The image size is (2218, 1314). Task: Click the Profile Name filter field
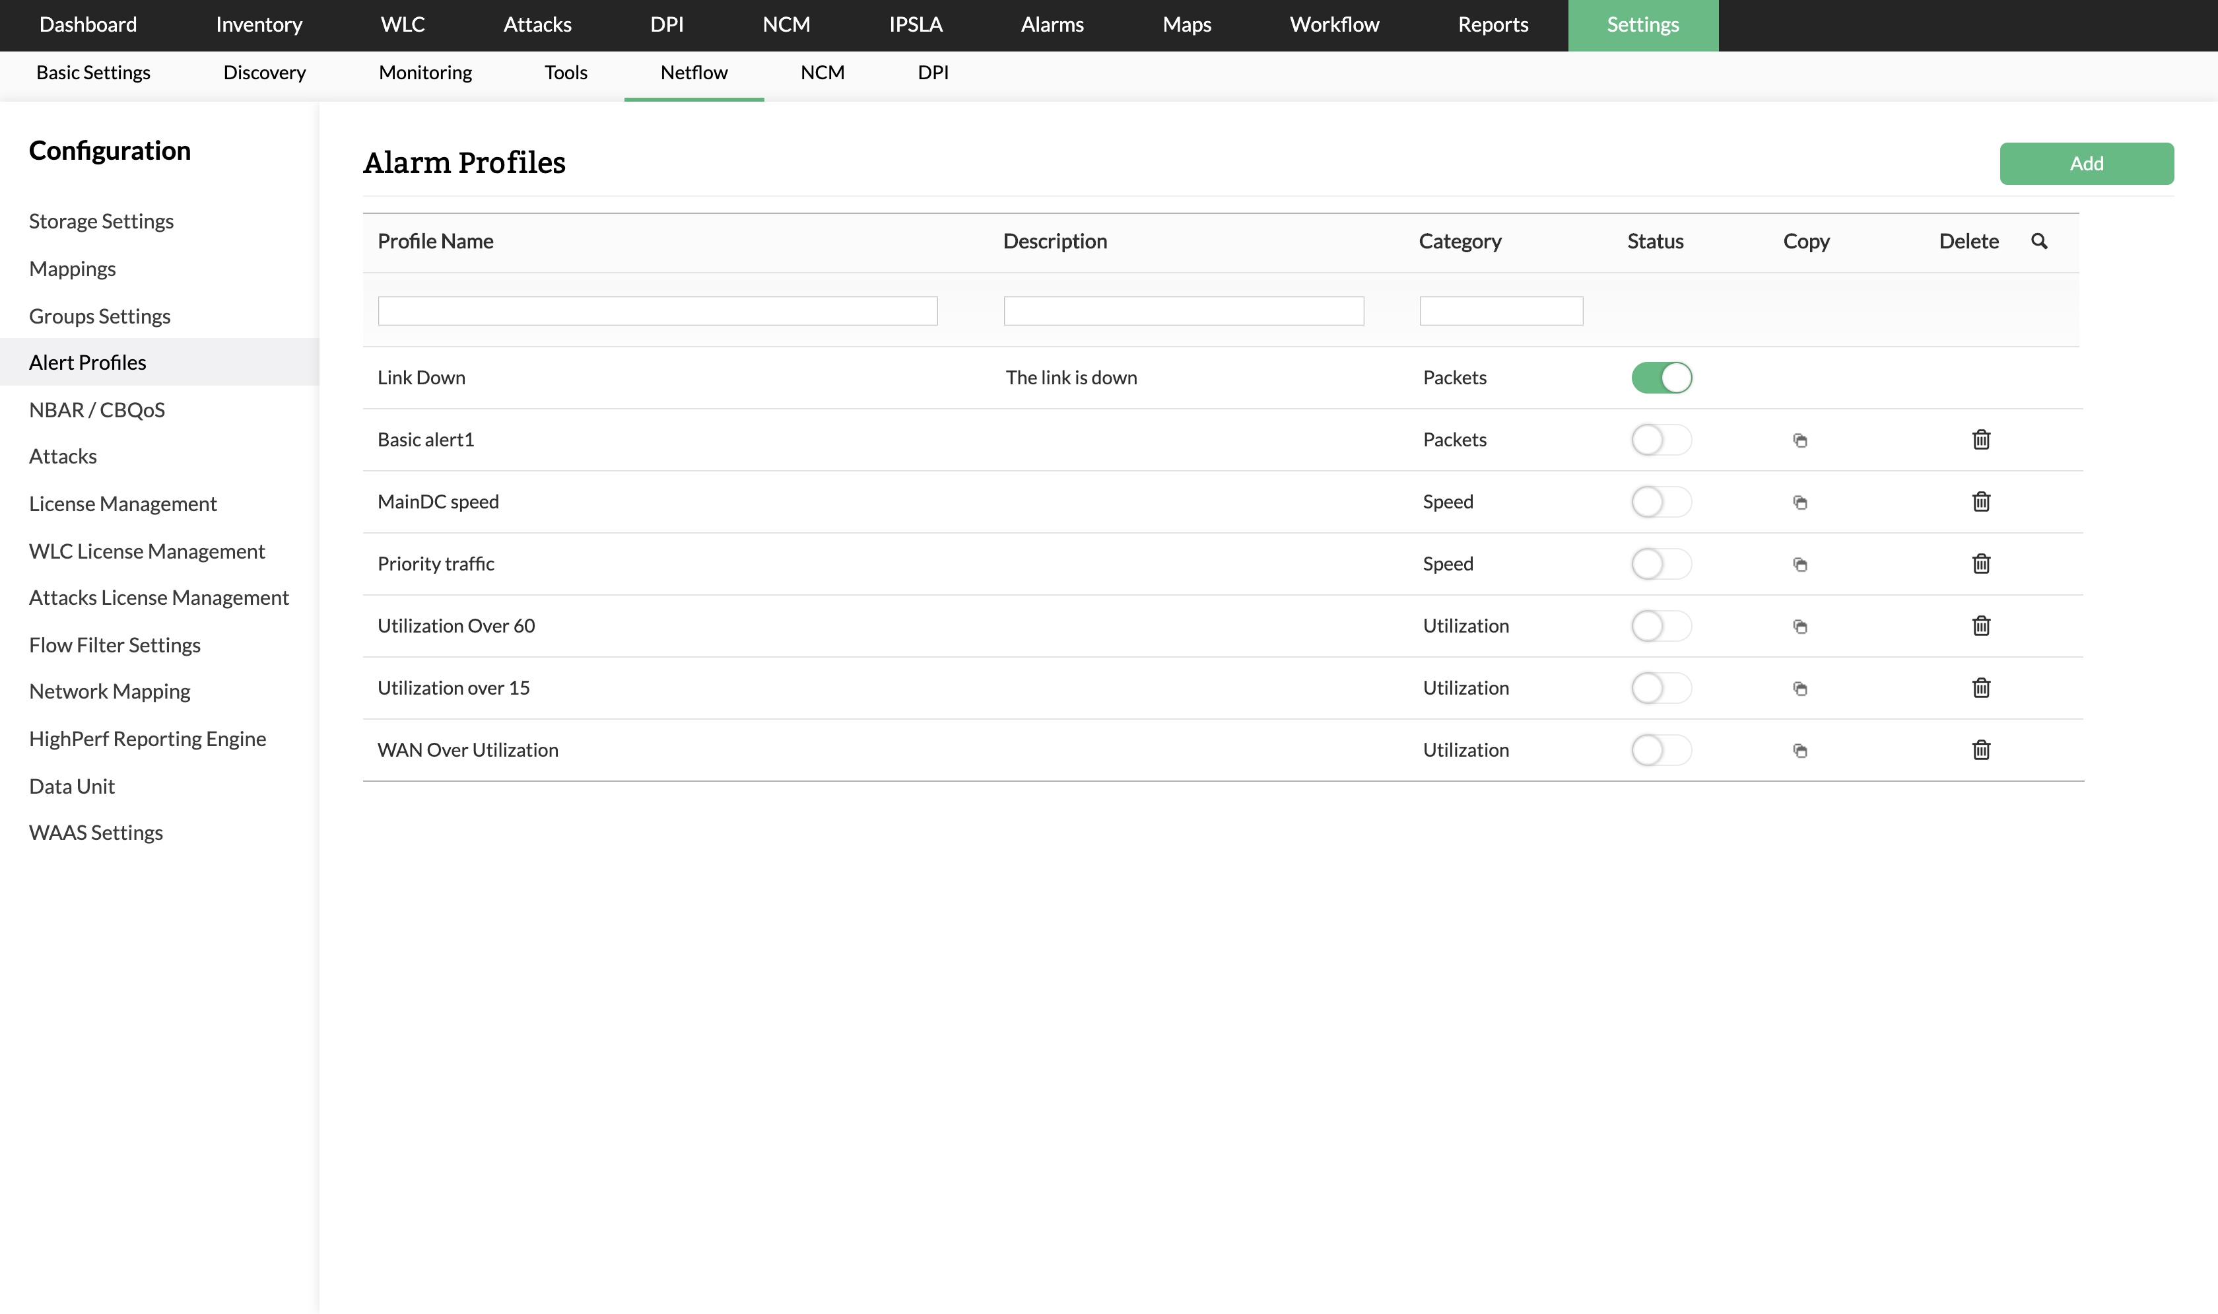point(657,311)
